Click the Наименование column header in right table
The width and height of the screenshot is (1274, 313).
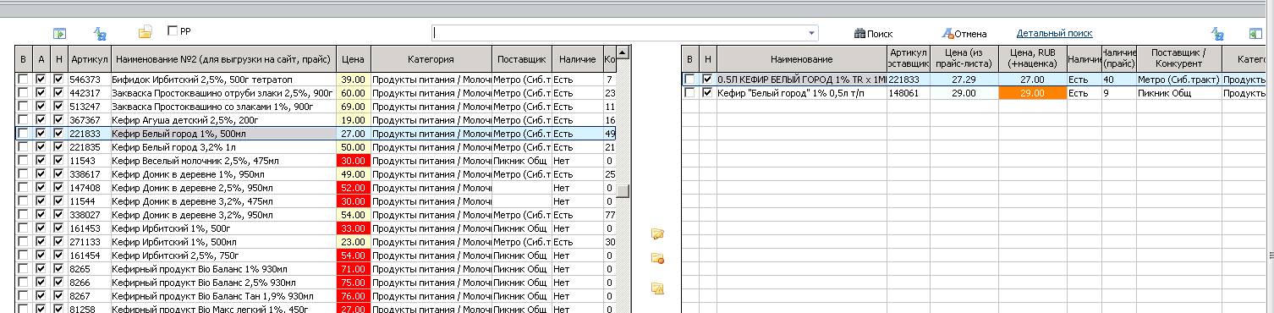pyautogui.click(x=801, y=59)
